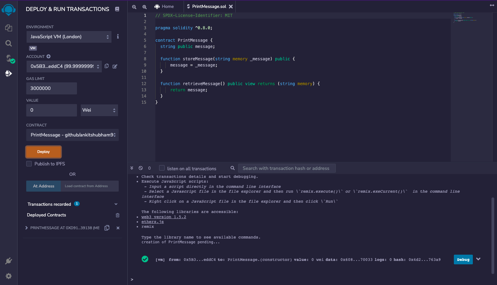Image resolution: width=497 pixels, height=285 pixels.
Task: Open the web3 version 1.5.2 link
Action: tap(164, 217)
